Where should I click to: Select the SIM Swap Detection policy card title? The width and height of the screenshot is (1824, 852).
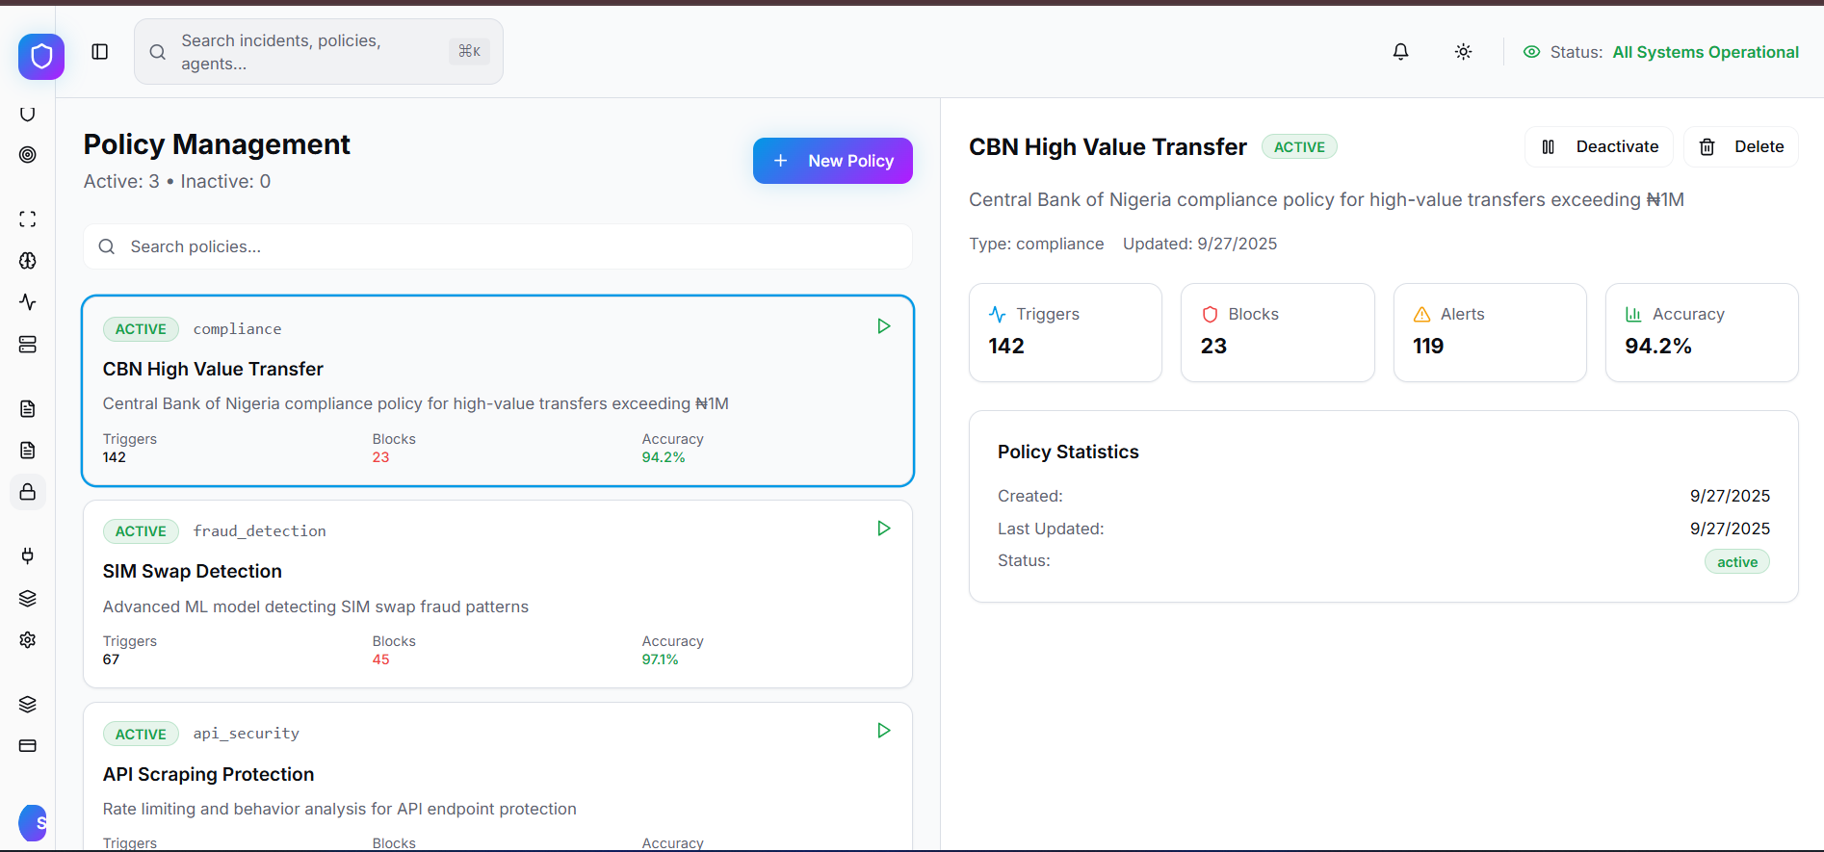pos(193,572)
